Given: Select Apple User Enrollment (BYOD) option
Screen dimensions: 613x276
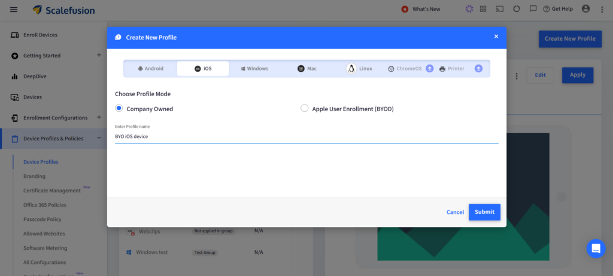Looking at the screenshot, I should point(305,108).
